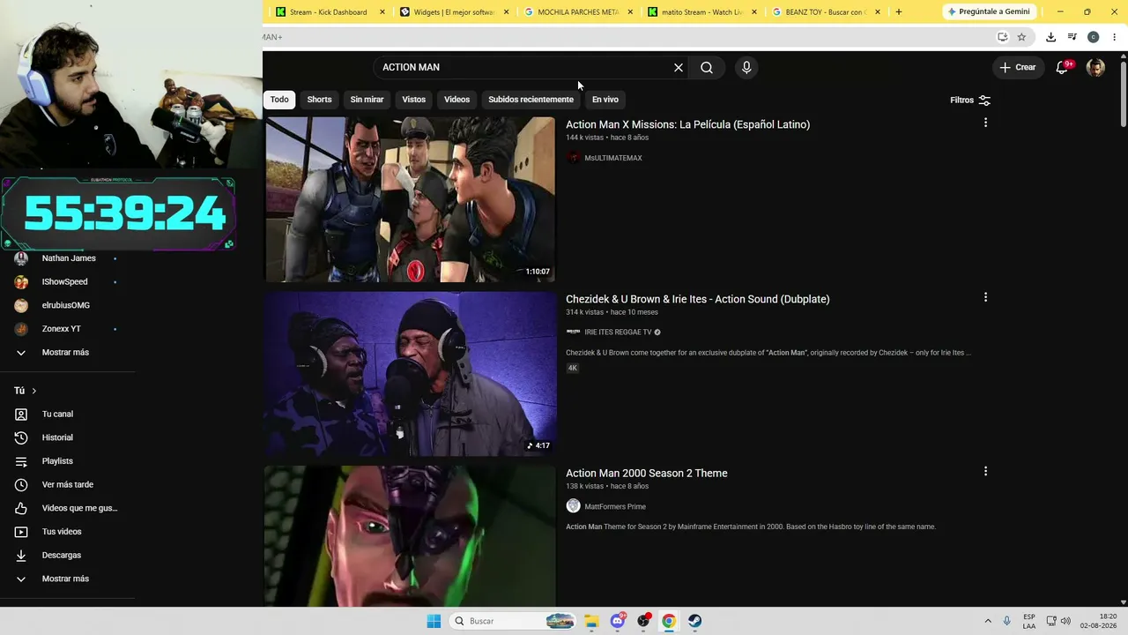
Task: Click the IRIE ITES REGGAE TV avatar
Action: pos(574,332)
